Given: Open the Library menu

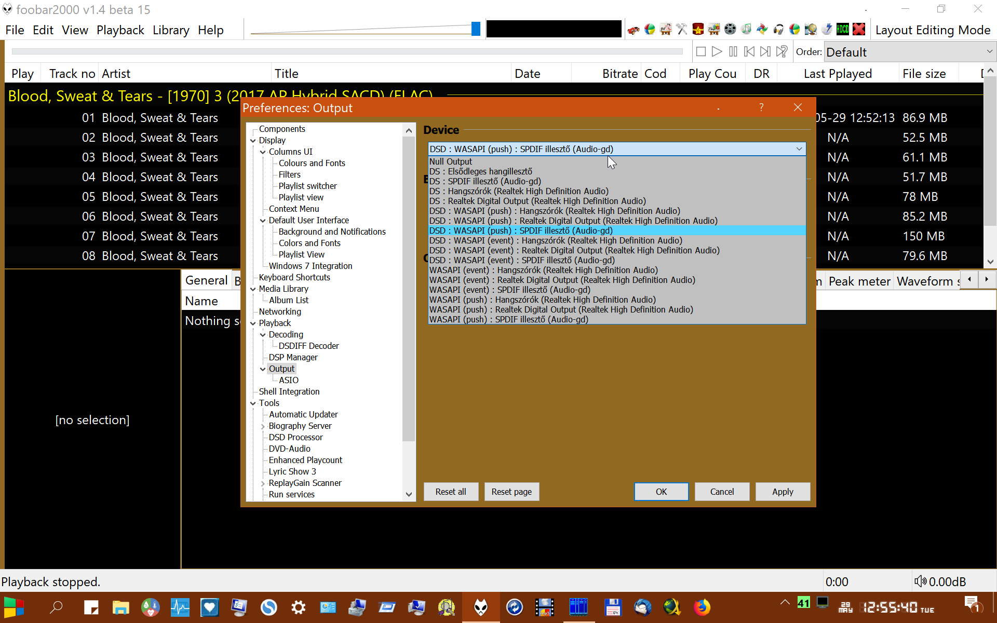Looking at the screenshot, I should coord(171,30).
